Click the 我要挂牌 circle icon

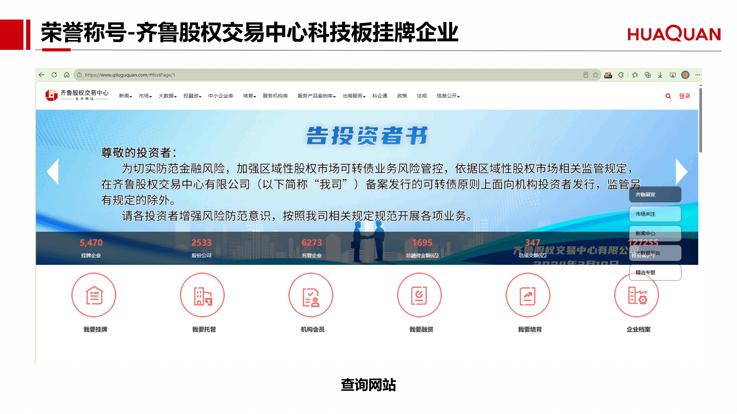pos(94,295)
